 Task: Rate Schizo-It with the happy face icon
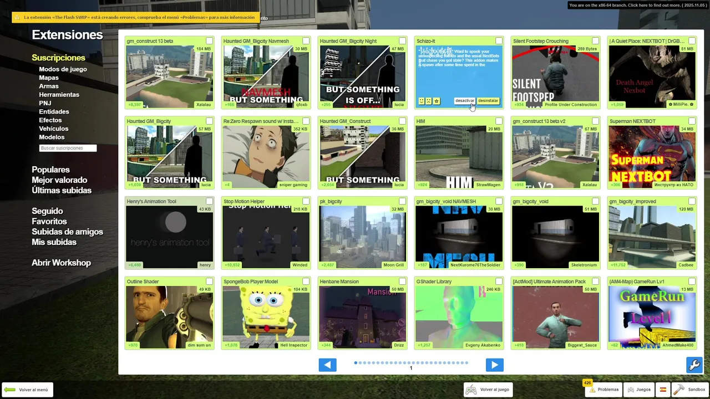tap(422, 101)
